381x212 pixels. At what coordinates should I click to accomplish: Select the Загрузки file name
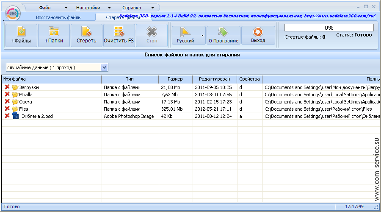pos(29,87)
